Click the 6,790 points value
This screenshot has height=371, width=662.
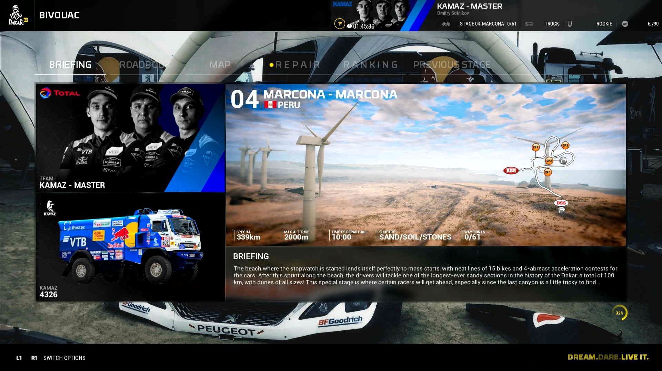pyautogui.click(x=653, y=24)
